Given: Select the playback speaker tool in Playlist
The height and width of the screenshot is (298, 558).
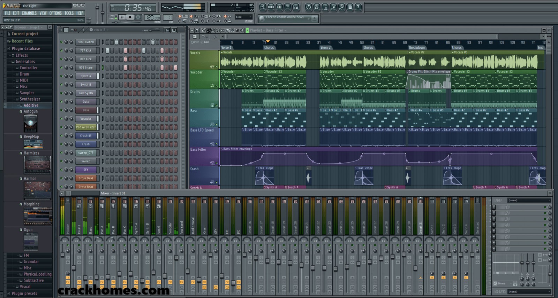Looking at the screenshot, I should coord(242,31).
